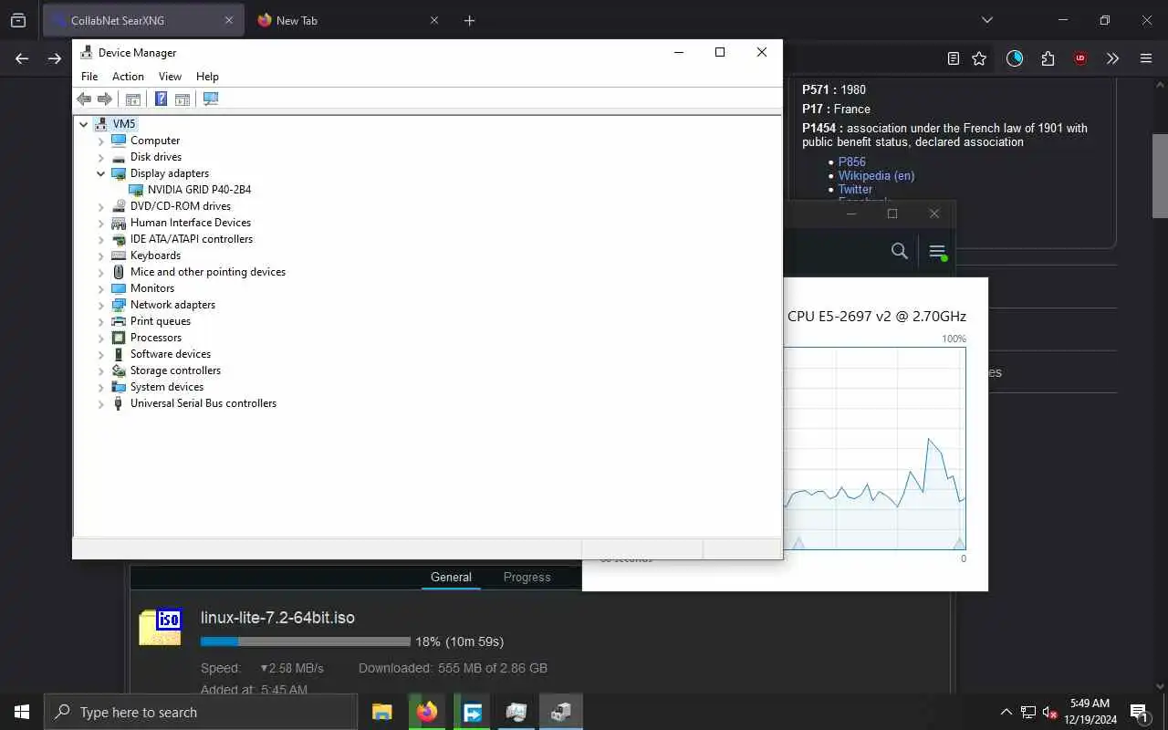Expand the Human Interface Devices category
Image resolution: width=1168 pixels, height=730 pixels.
(x=101, y=223)
